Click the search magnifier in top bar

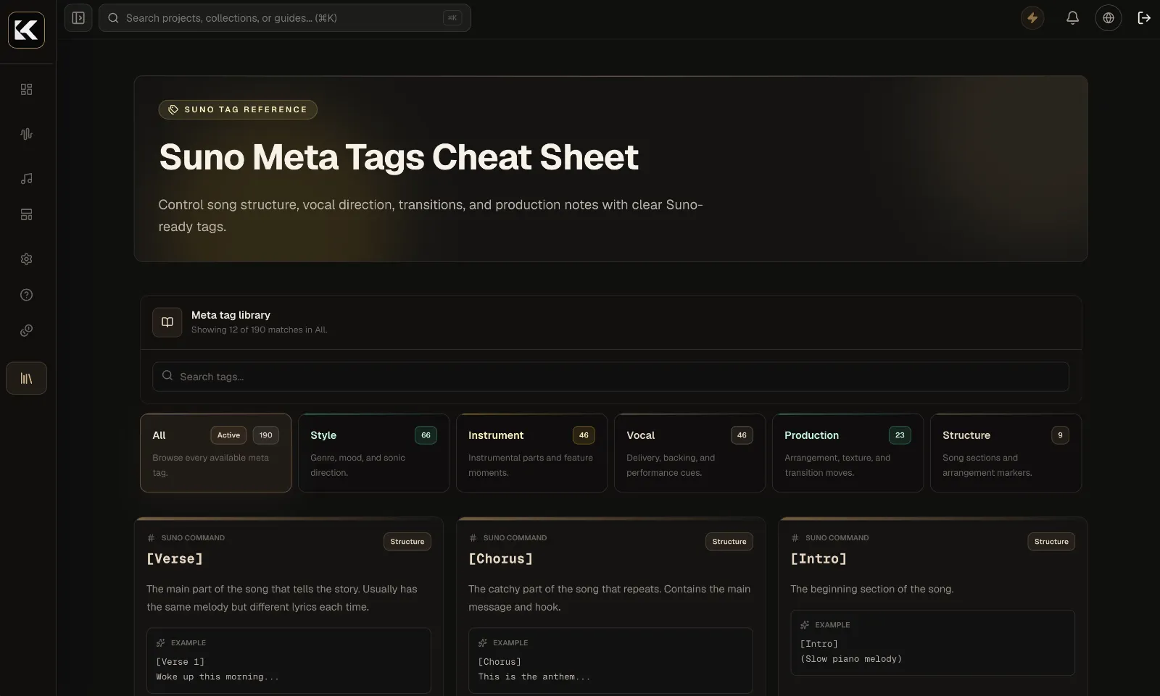(x=113, y=18)
